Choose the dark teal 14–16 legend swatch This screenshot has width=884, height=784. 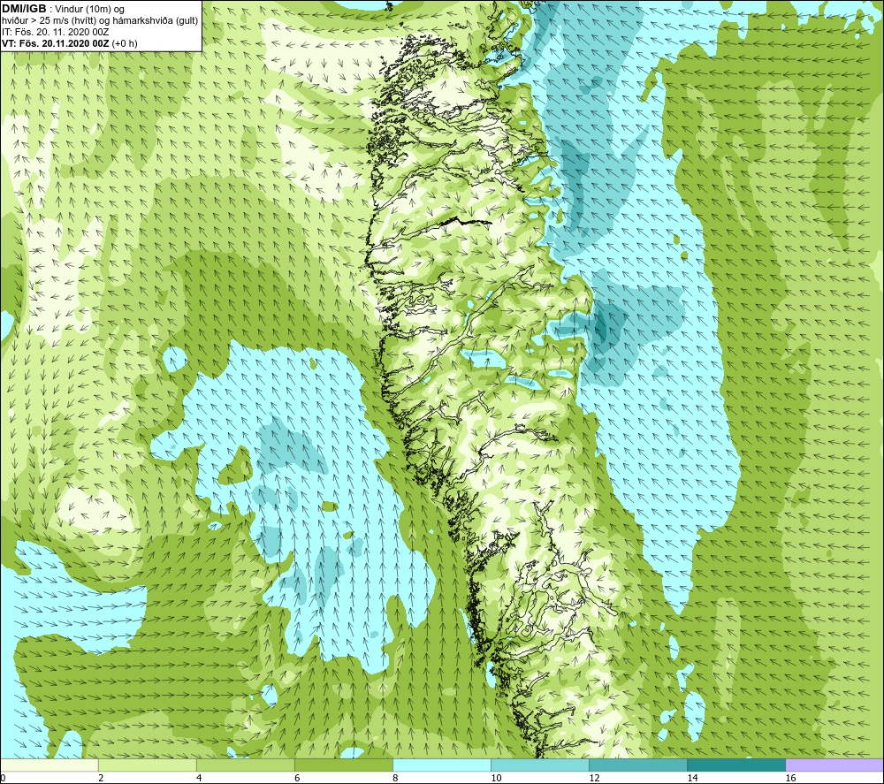735,765
